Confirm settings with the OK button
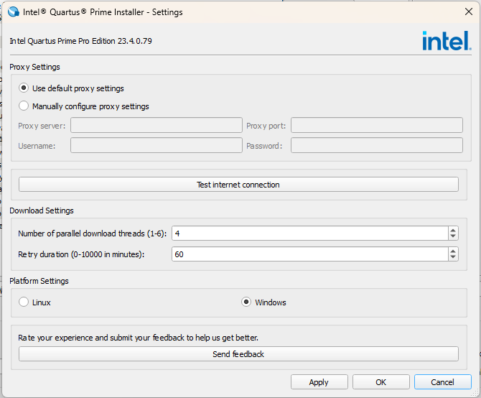The image size is (481, 398). coord(380,382)
